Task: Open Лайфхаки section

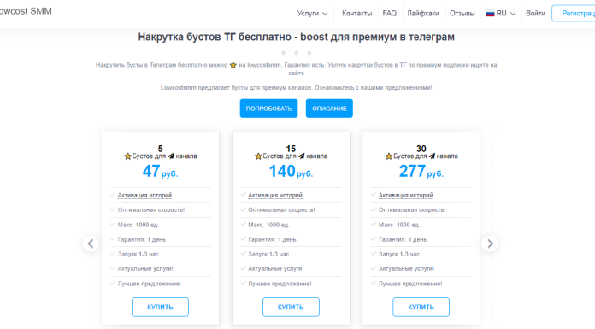Action: pos(422,14)
